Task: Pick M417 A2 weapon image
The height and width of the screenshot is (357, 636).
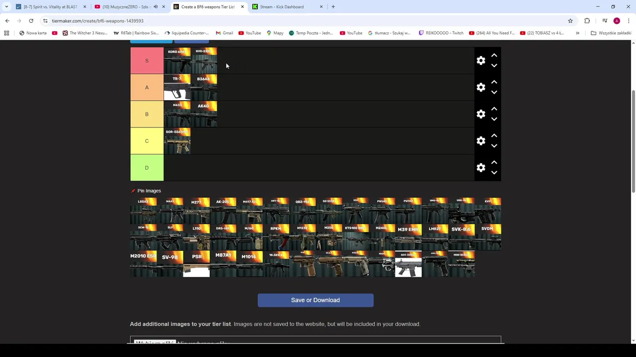Action: [x=249, y=211]
